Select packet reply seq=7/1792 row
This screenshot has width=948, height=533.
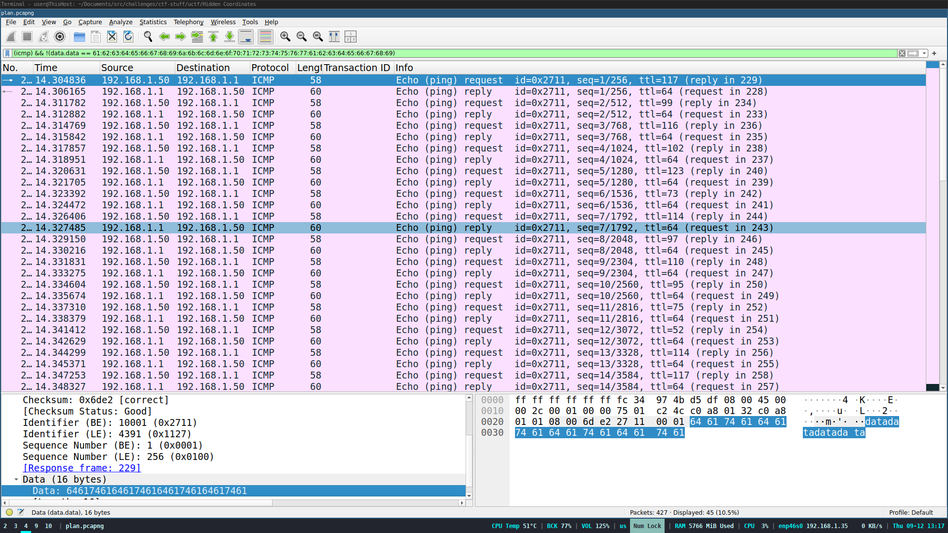[463, 228]
